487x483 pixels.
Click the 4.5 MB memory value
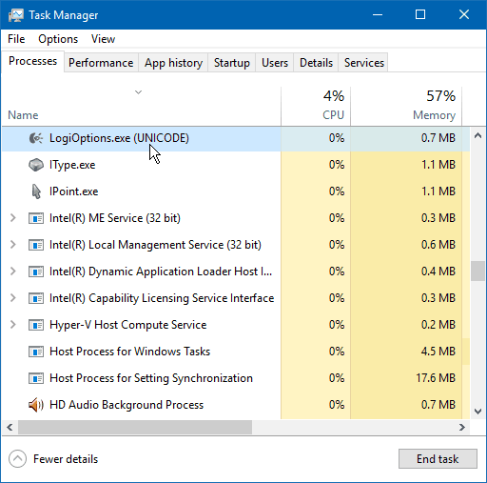[438, 352]
